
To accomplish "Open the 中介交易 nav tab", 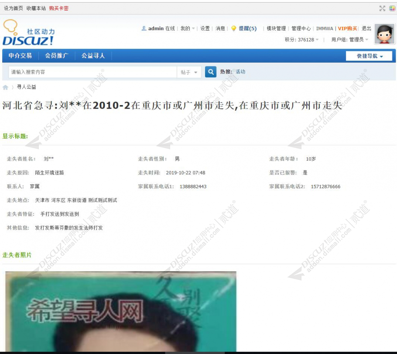I will pyautogui.click(x=20, y=56).
